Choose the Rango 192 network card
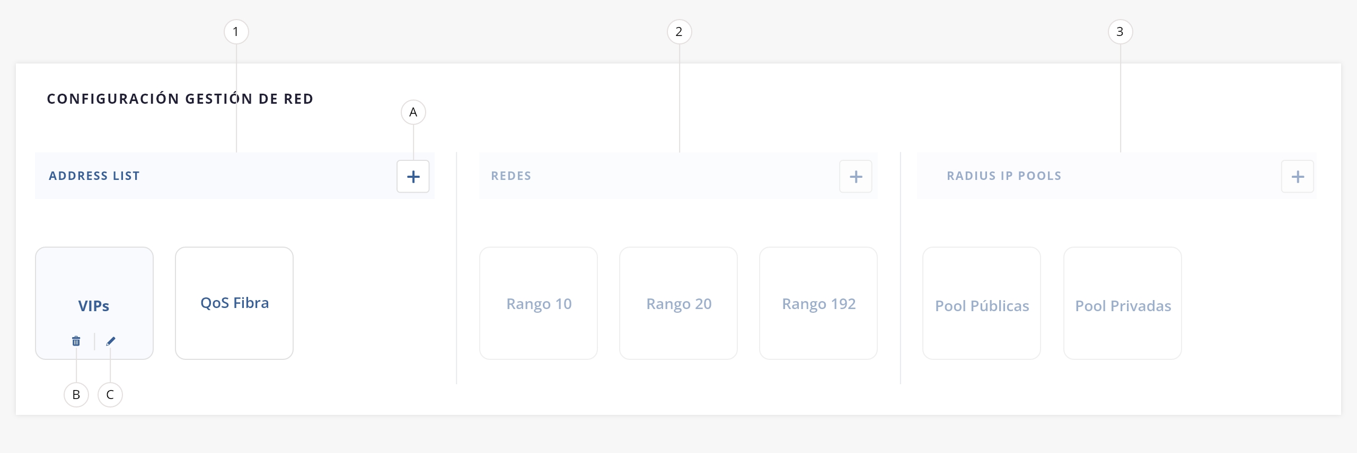 tap(818, 304)
